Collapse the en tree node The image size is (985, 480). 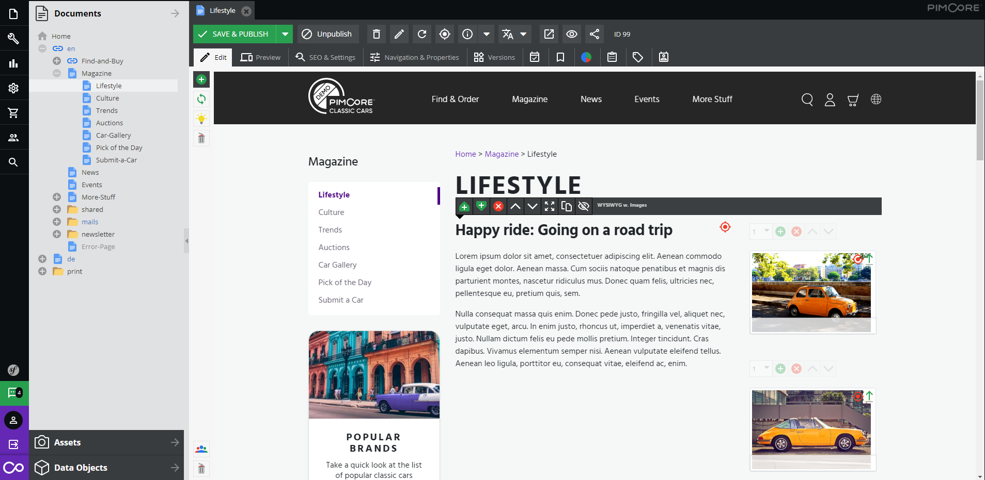(42, 48)
